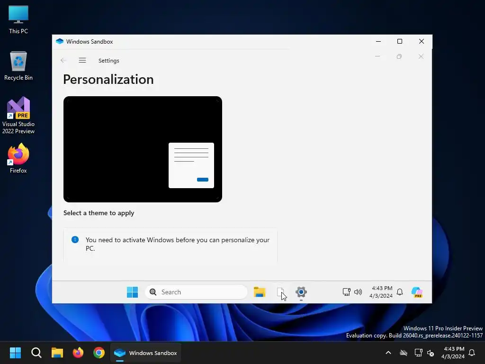Open File Explorer in the Sandbox taskbar
The height and width of the screenshot is (364, 485).
260,292
